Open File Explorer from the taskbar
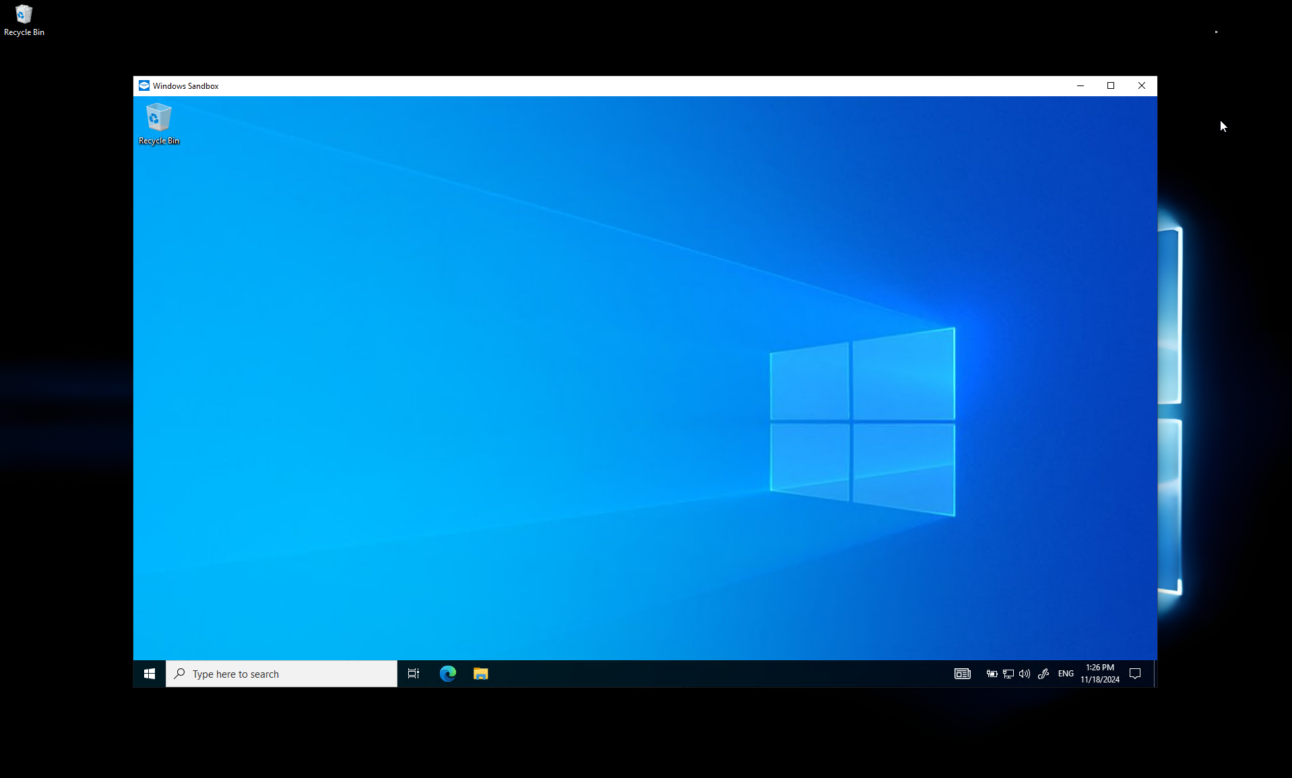Image resolution: width=1292 pixels, height=778 pixels. pos(480,674)
